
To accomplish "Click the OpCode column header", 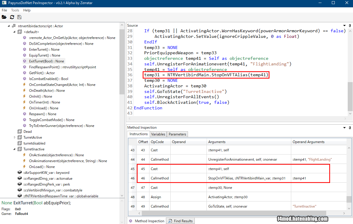I will coord(160,142).
